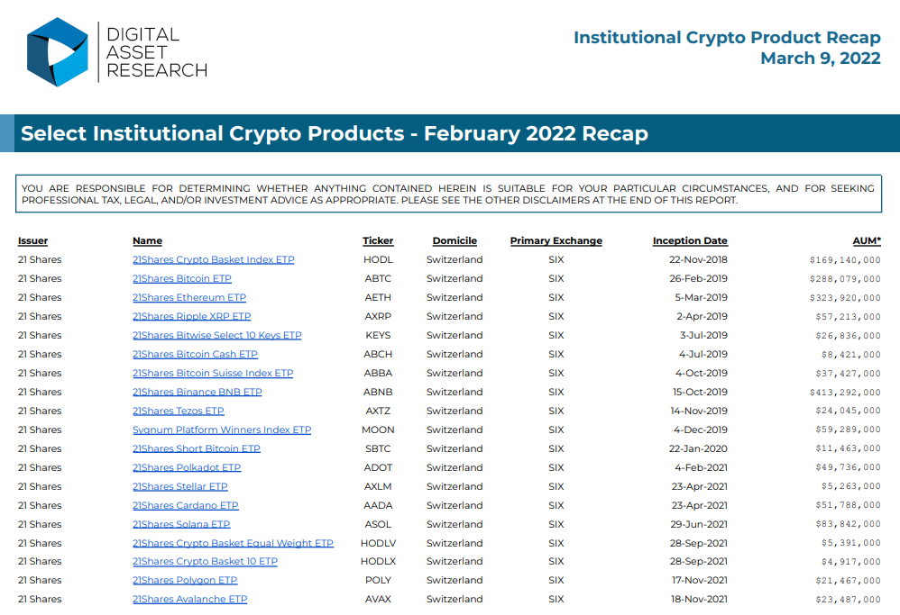Open the 21Shares Cardano ETP link

point(186,505)
